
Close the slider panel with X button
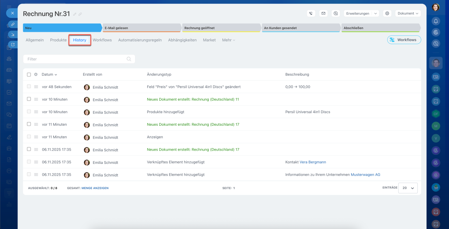point(12,13)
